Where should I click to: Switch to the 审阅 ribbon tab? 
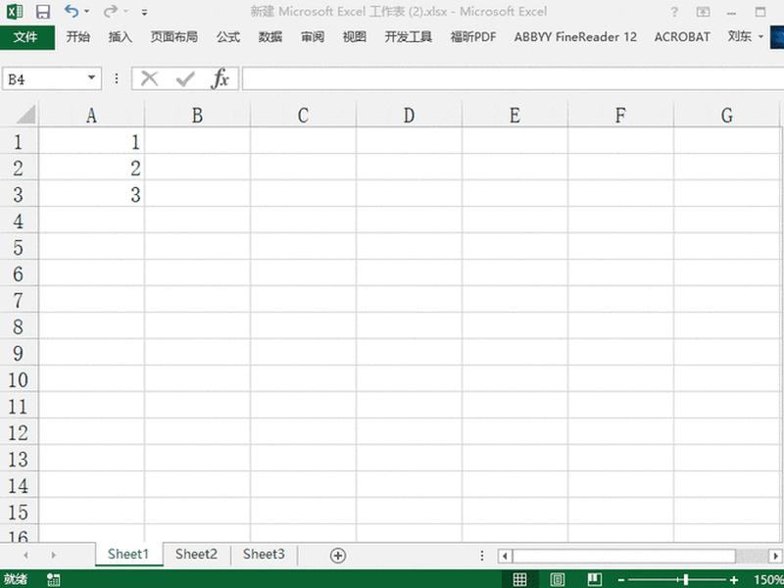pyautogui.click(x=313, y=37)
